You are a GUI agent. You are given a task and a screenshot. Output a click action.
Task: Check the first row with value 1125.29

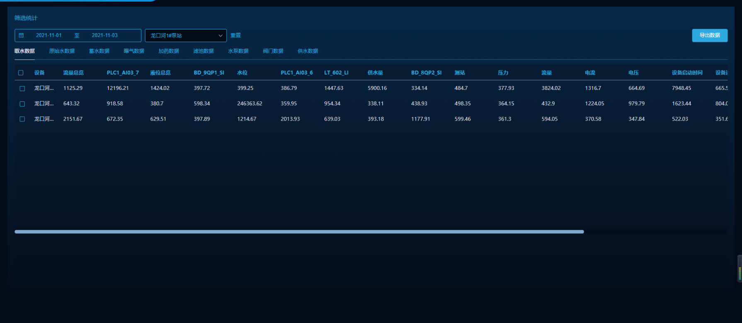pos(22,88)
